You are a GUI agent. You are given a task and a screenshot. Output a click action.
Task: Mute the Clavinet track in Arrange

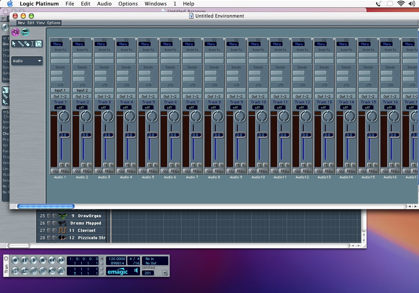[49, 230]
